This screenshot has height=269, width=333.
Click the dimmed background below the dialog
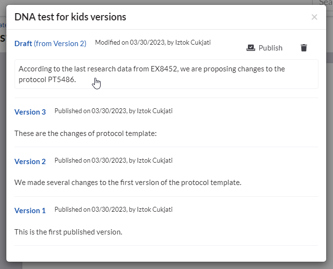170,266
